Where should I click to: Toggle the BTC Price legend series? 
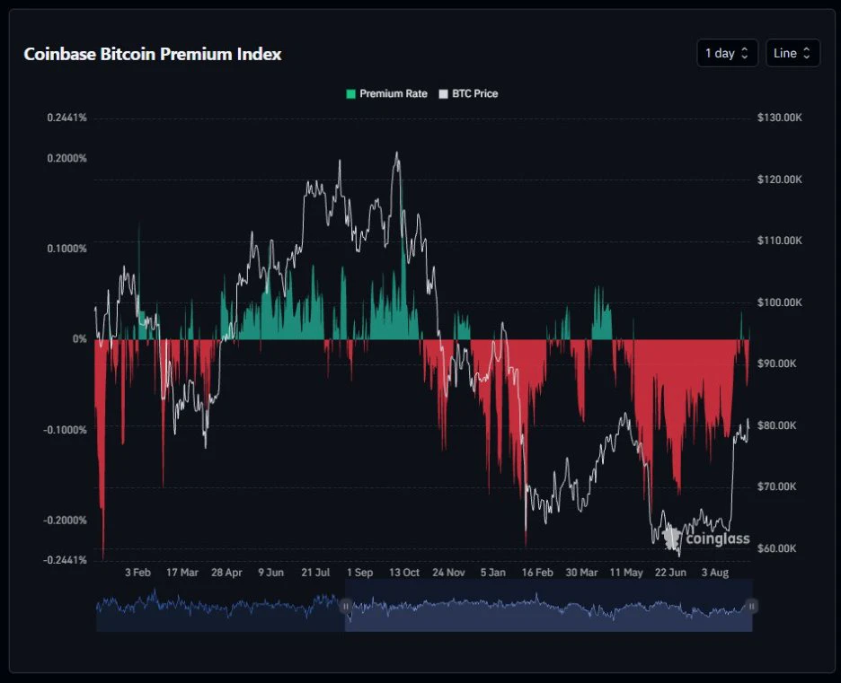point(468,93)
